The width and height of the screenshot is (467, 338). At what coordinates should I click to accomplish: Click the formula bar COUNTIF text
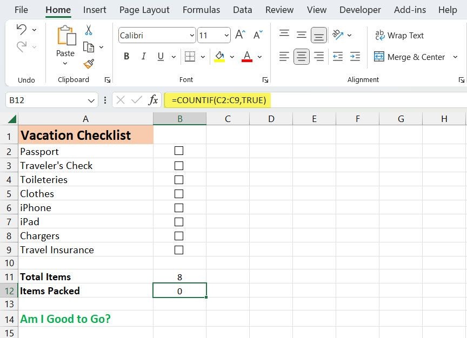coord(219,100)
